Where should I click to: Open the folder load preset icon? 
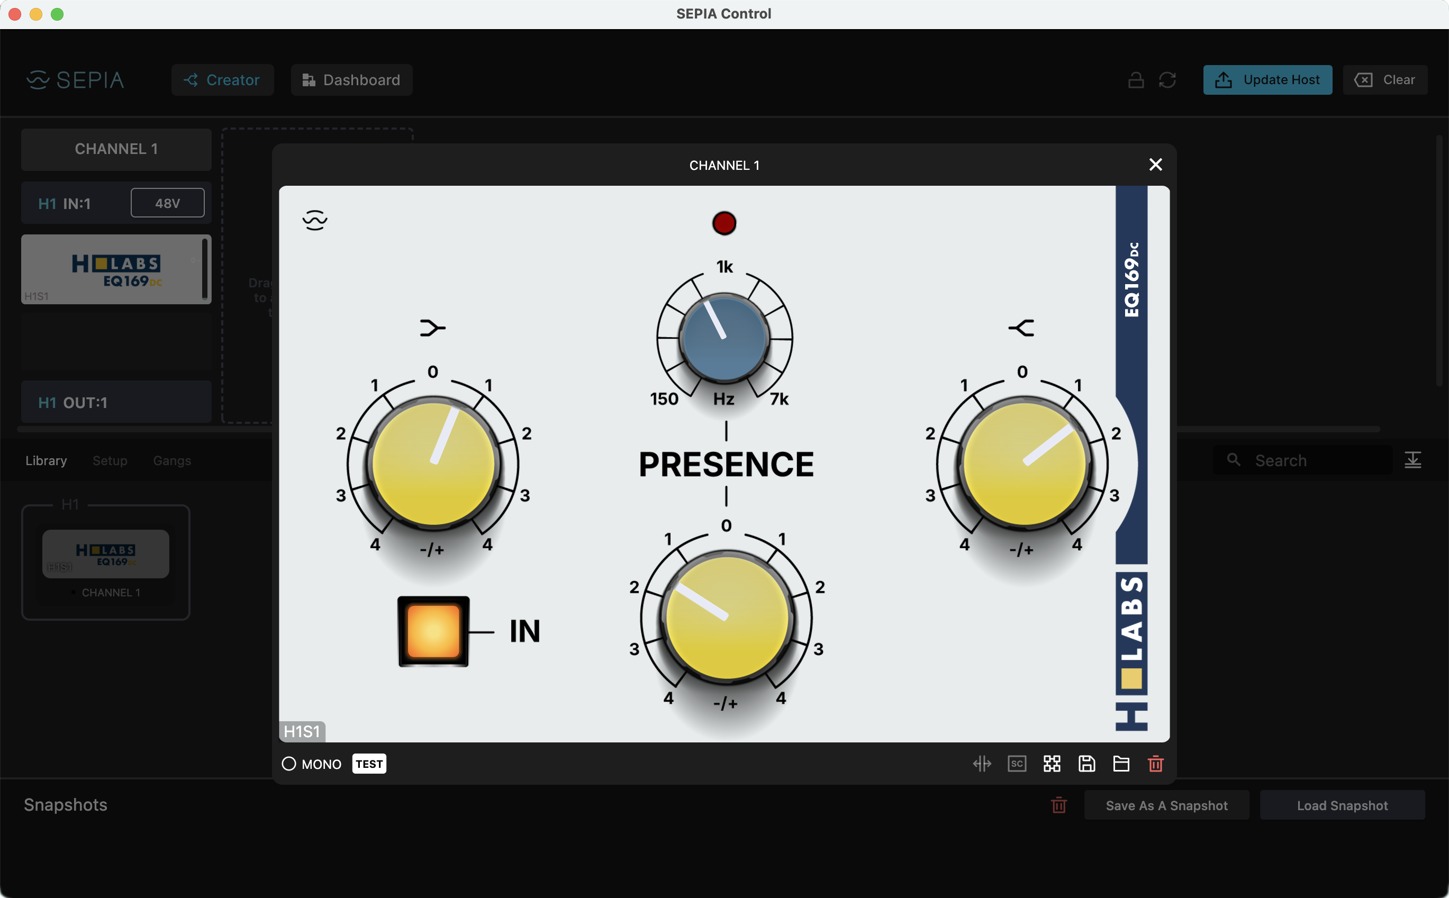(x=1120, y=764)
